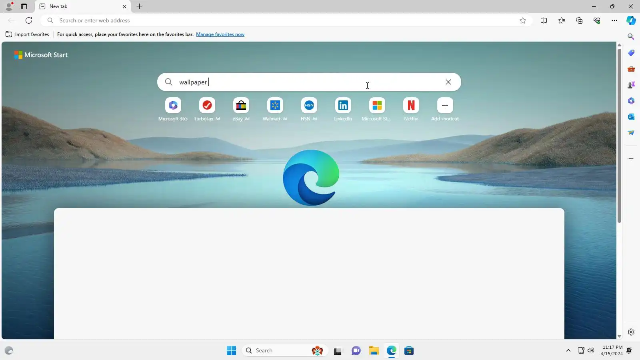Open volume settings in system tray

pyautogui.click(x=591, y=351)
